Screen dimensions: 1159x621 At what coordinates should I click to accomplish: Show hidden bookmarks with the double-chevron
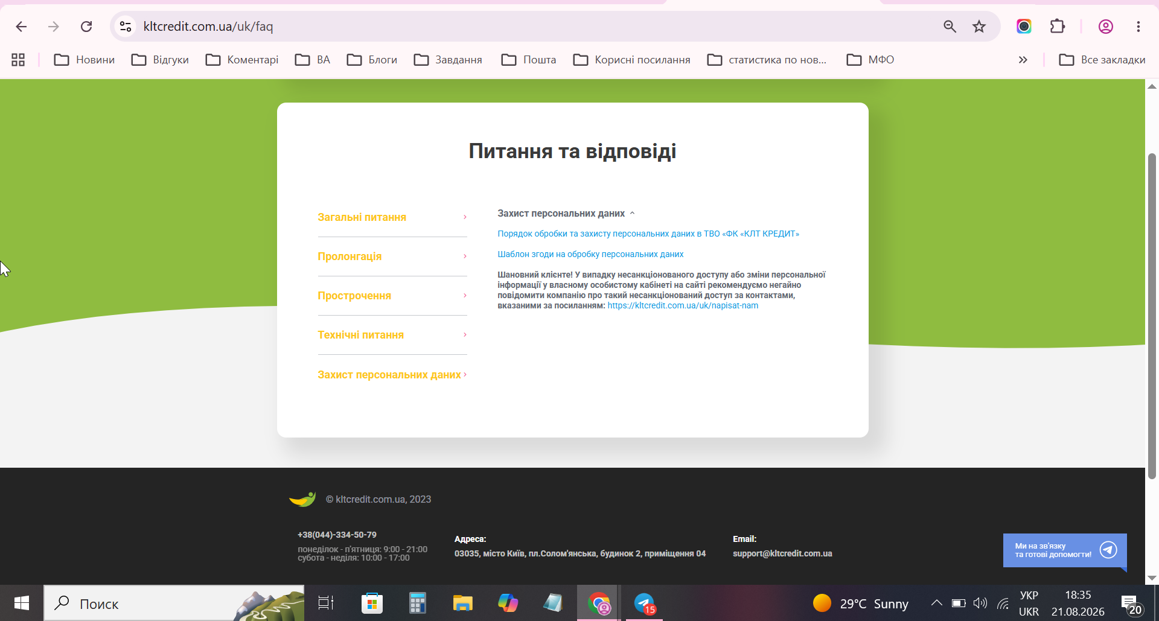coord(1023,60)
